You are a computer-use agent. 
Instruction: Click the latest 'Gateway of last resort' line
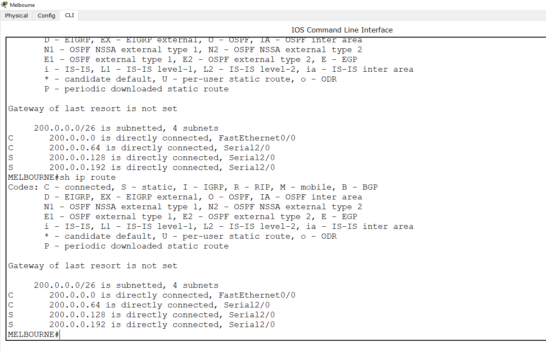tap(92, 266)
